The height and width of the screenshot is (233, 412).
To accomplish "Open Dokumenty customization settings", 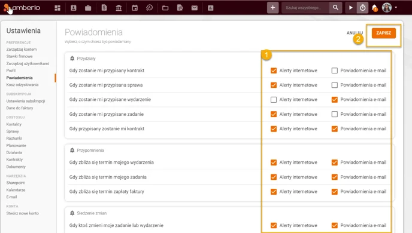I will tap(16, 167).
